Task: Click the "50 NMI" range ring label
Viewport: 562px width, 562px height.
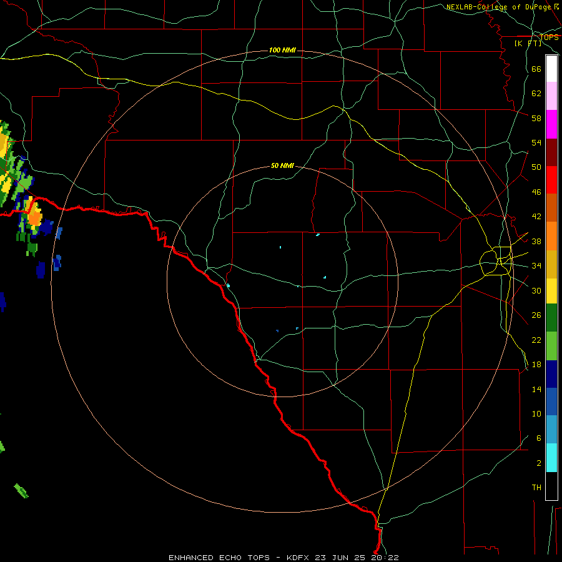Action: point(282,165)
